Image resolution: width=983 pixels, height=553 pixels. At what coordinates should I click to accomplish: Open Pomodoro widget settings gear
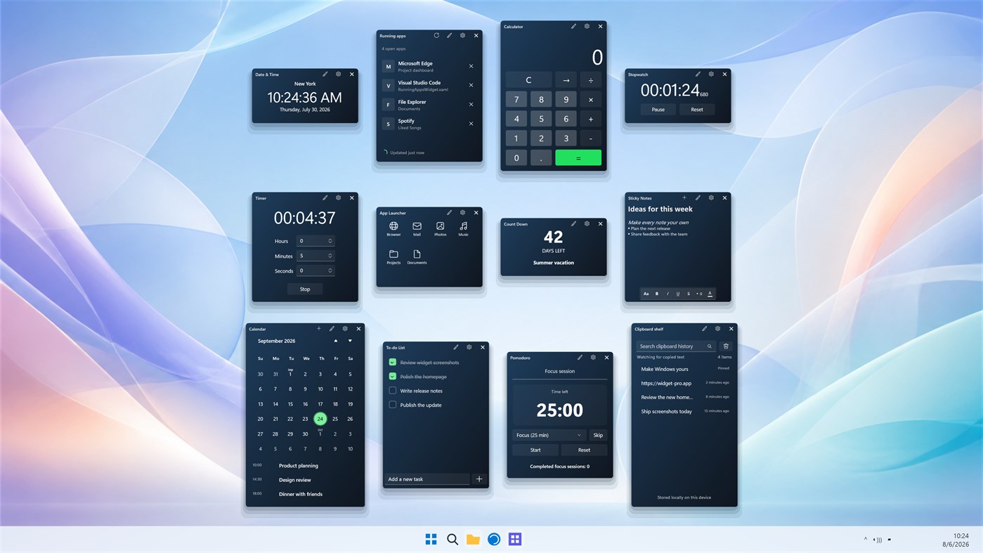click(x=593, y=357)
